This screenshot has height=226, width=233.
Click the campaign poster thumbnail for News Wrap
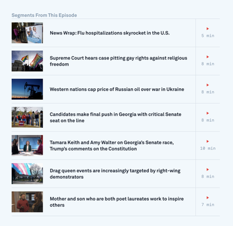coord(27,33)
